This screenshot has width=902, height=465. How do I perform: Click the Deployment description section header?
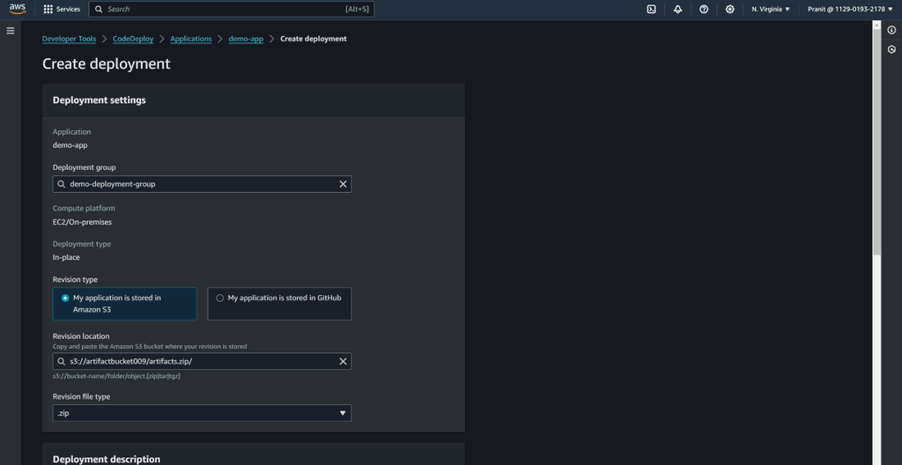click(x=107, y=459)
